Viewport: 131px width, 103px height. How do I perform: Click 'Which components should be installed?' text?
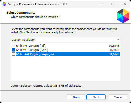(x=35, y=17)
